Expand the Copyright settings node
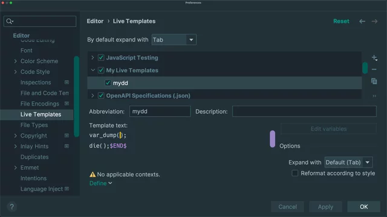 click(x=15, y=136)
